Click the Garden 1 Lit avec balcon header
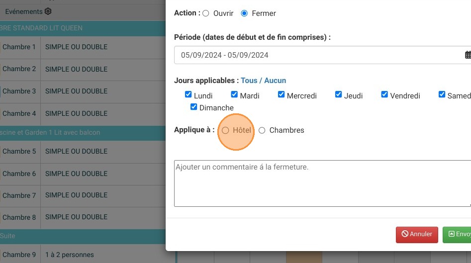This screenshot has width=471, height=263. [83, 133]
